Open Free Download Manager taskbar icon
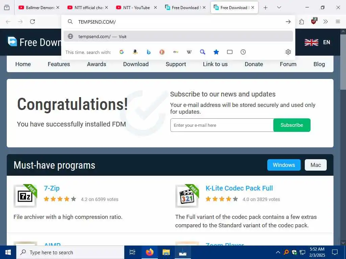 click(183, 252)
